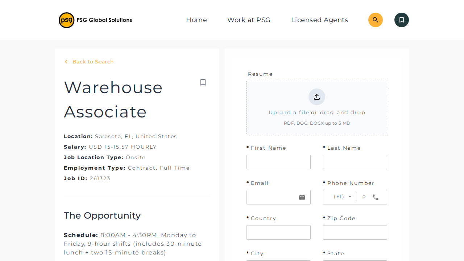This screenshot has height=261, width=464.
Task: Bookmark the Warehouse Associate job
Action: point(203,82)
